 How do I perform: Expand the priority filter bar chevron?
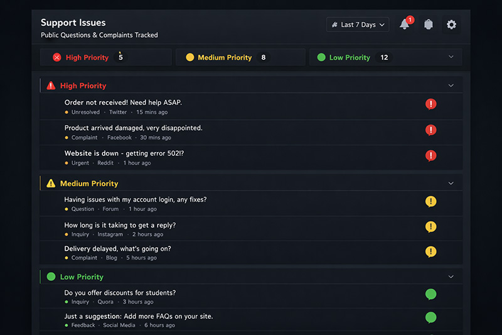click(451, 57)
